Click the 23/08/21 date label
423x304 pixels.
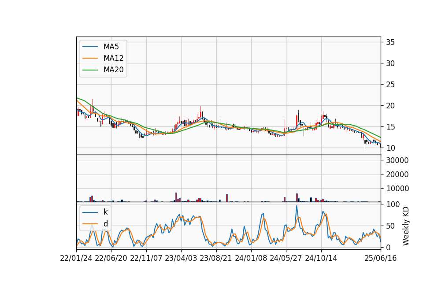tap(216, 258)
